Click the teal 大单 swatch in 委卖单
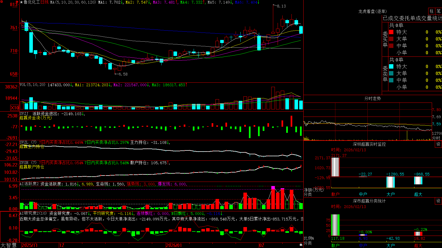The image size is (442, 248). (x=391, y=73)
